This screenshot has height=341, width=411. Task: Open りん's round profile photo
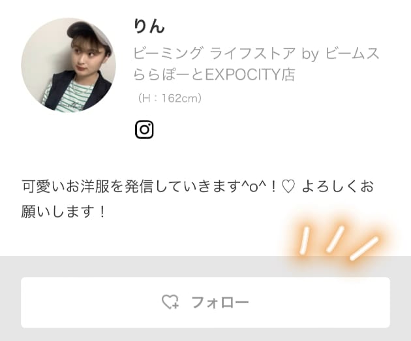68,65
